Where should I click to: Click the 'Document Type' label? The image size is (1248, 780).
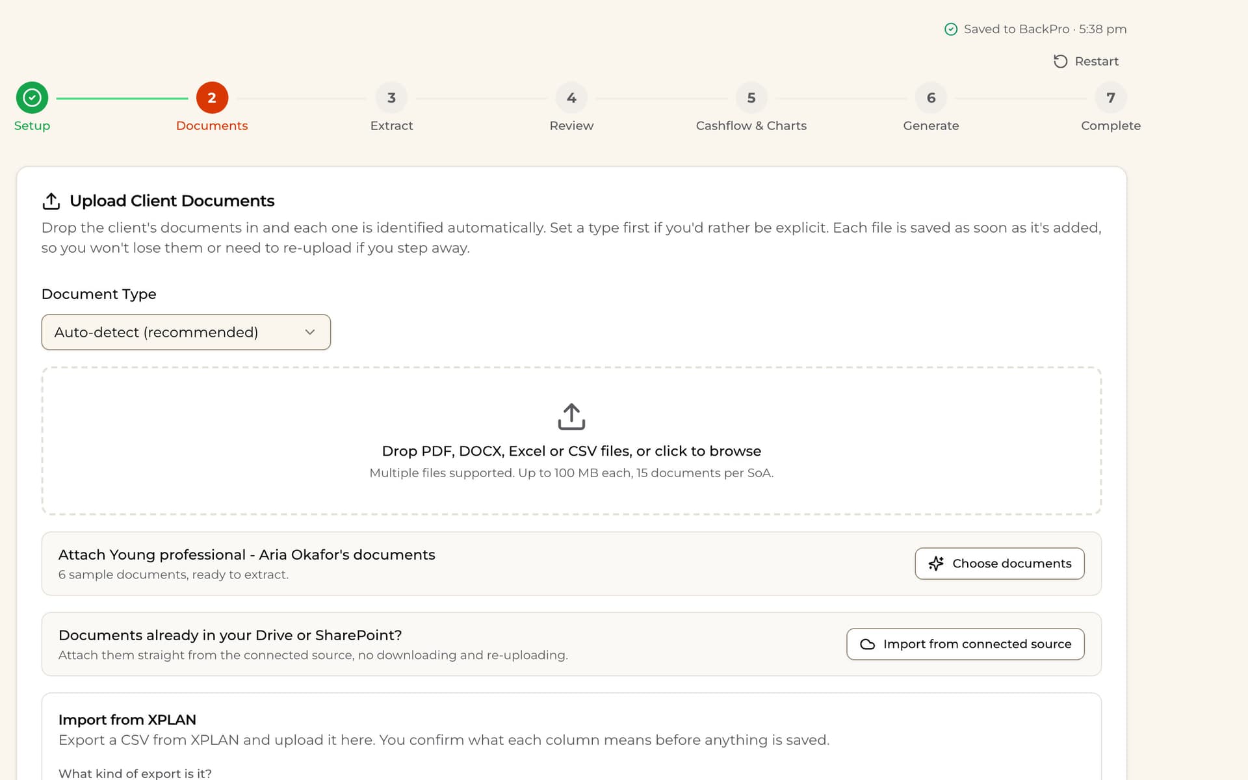(99, 294)
